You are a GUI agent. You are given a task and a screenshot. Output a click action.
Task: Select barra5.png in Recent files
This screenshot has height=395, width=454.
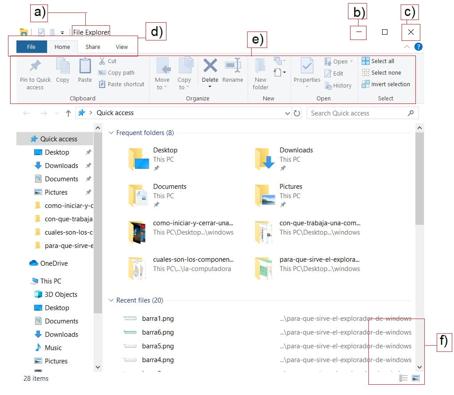tap(158, 346)
